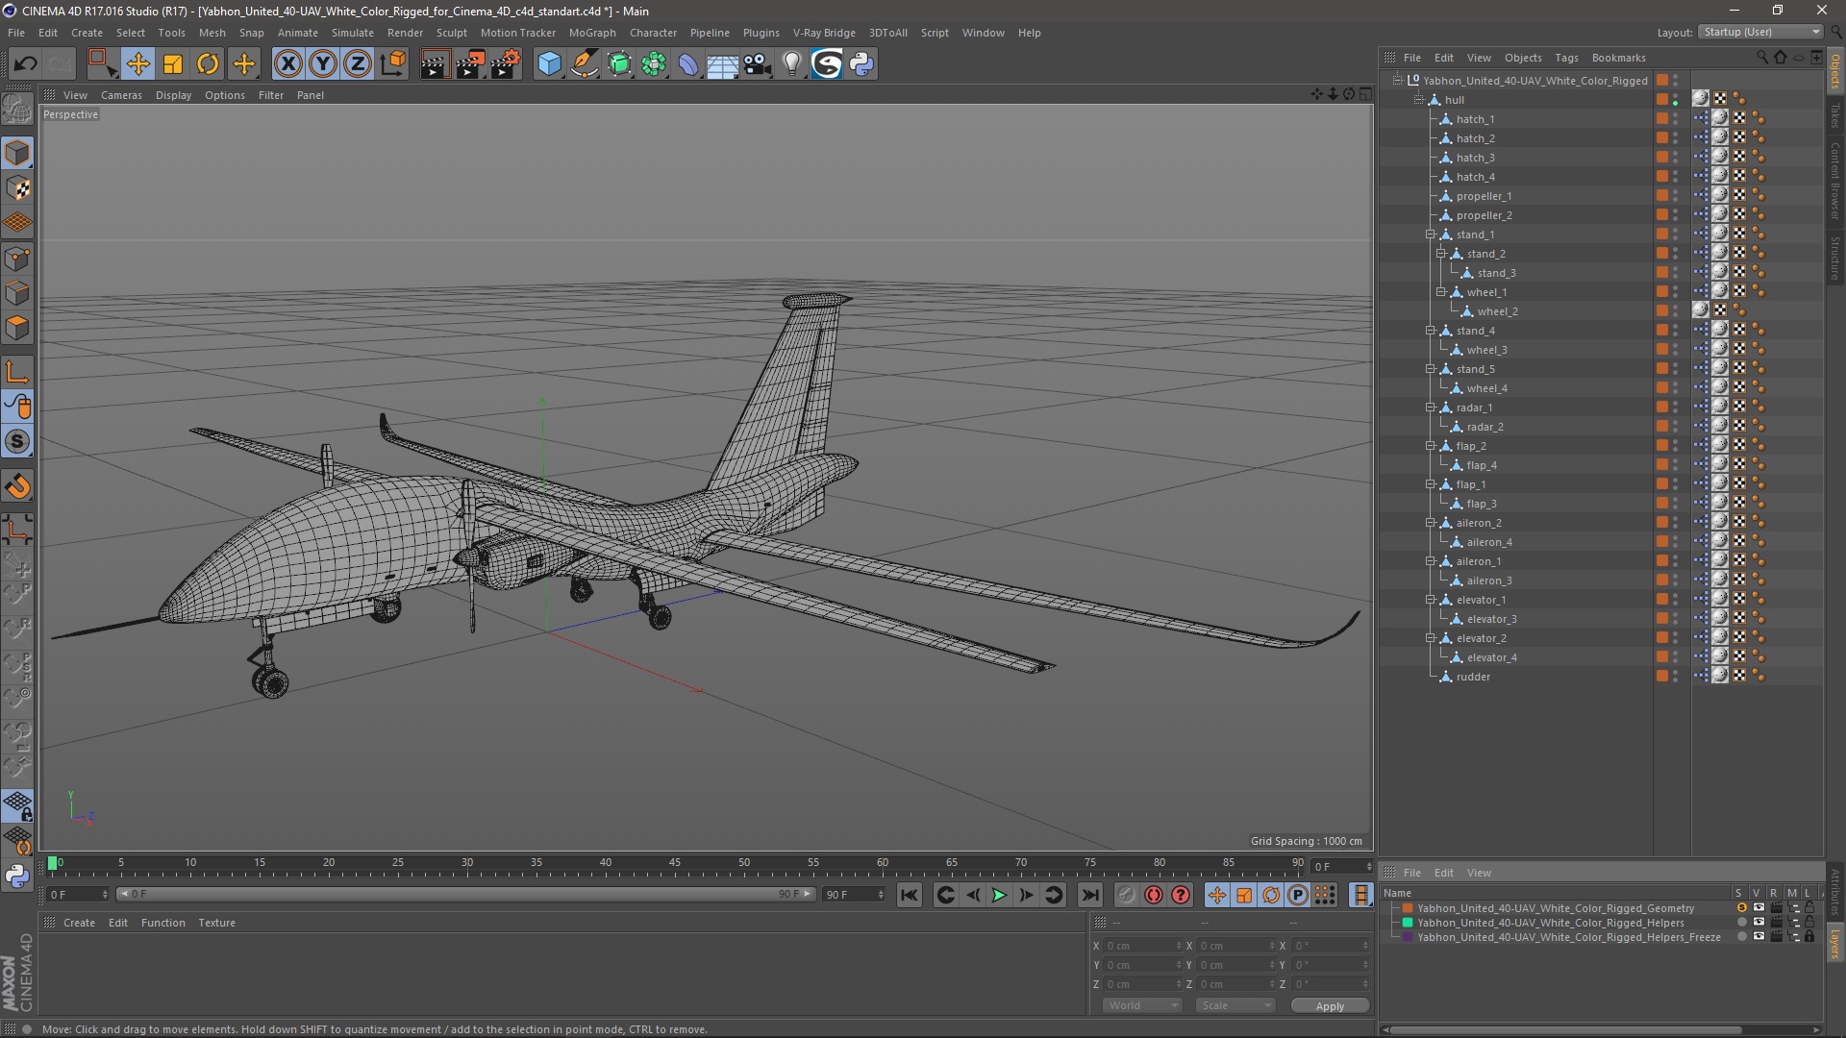
Task: Toggle Z-axis lock
Action: 358,64
